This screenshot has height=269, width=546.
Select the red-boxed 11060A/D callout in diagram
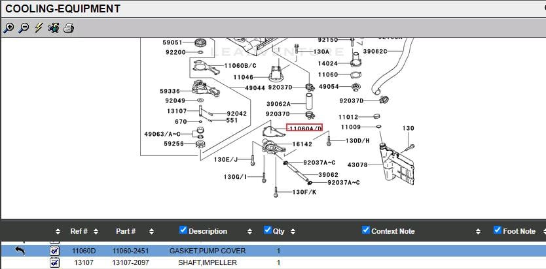[304, 129]
